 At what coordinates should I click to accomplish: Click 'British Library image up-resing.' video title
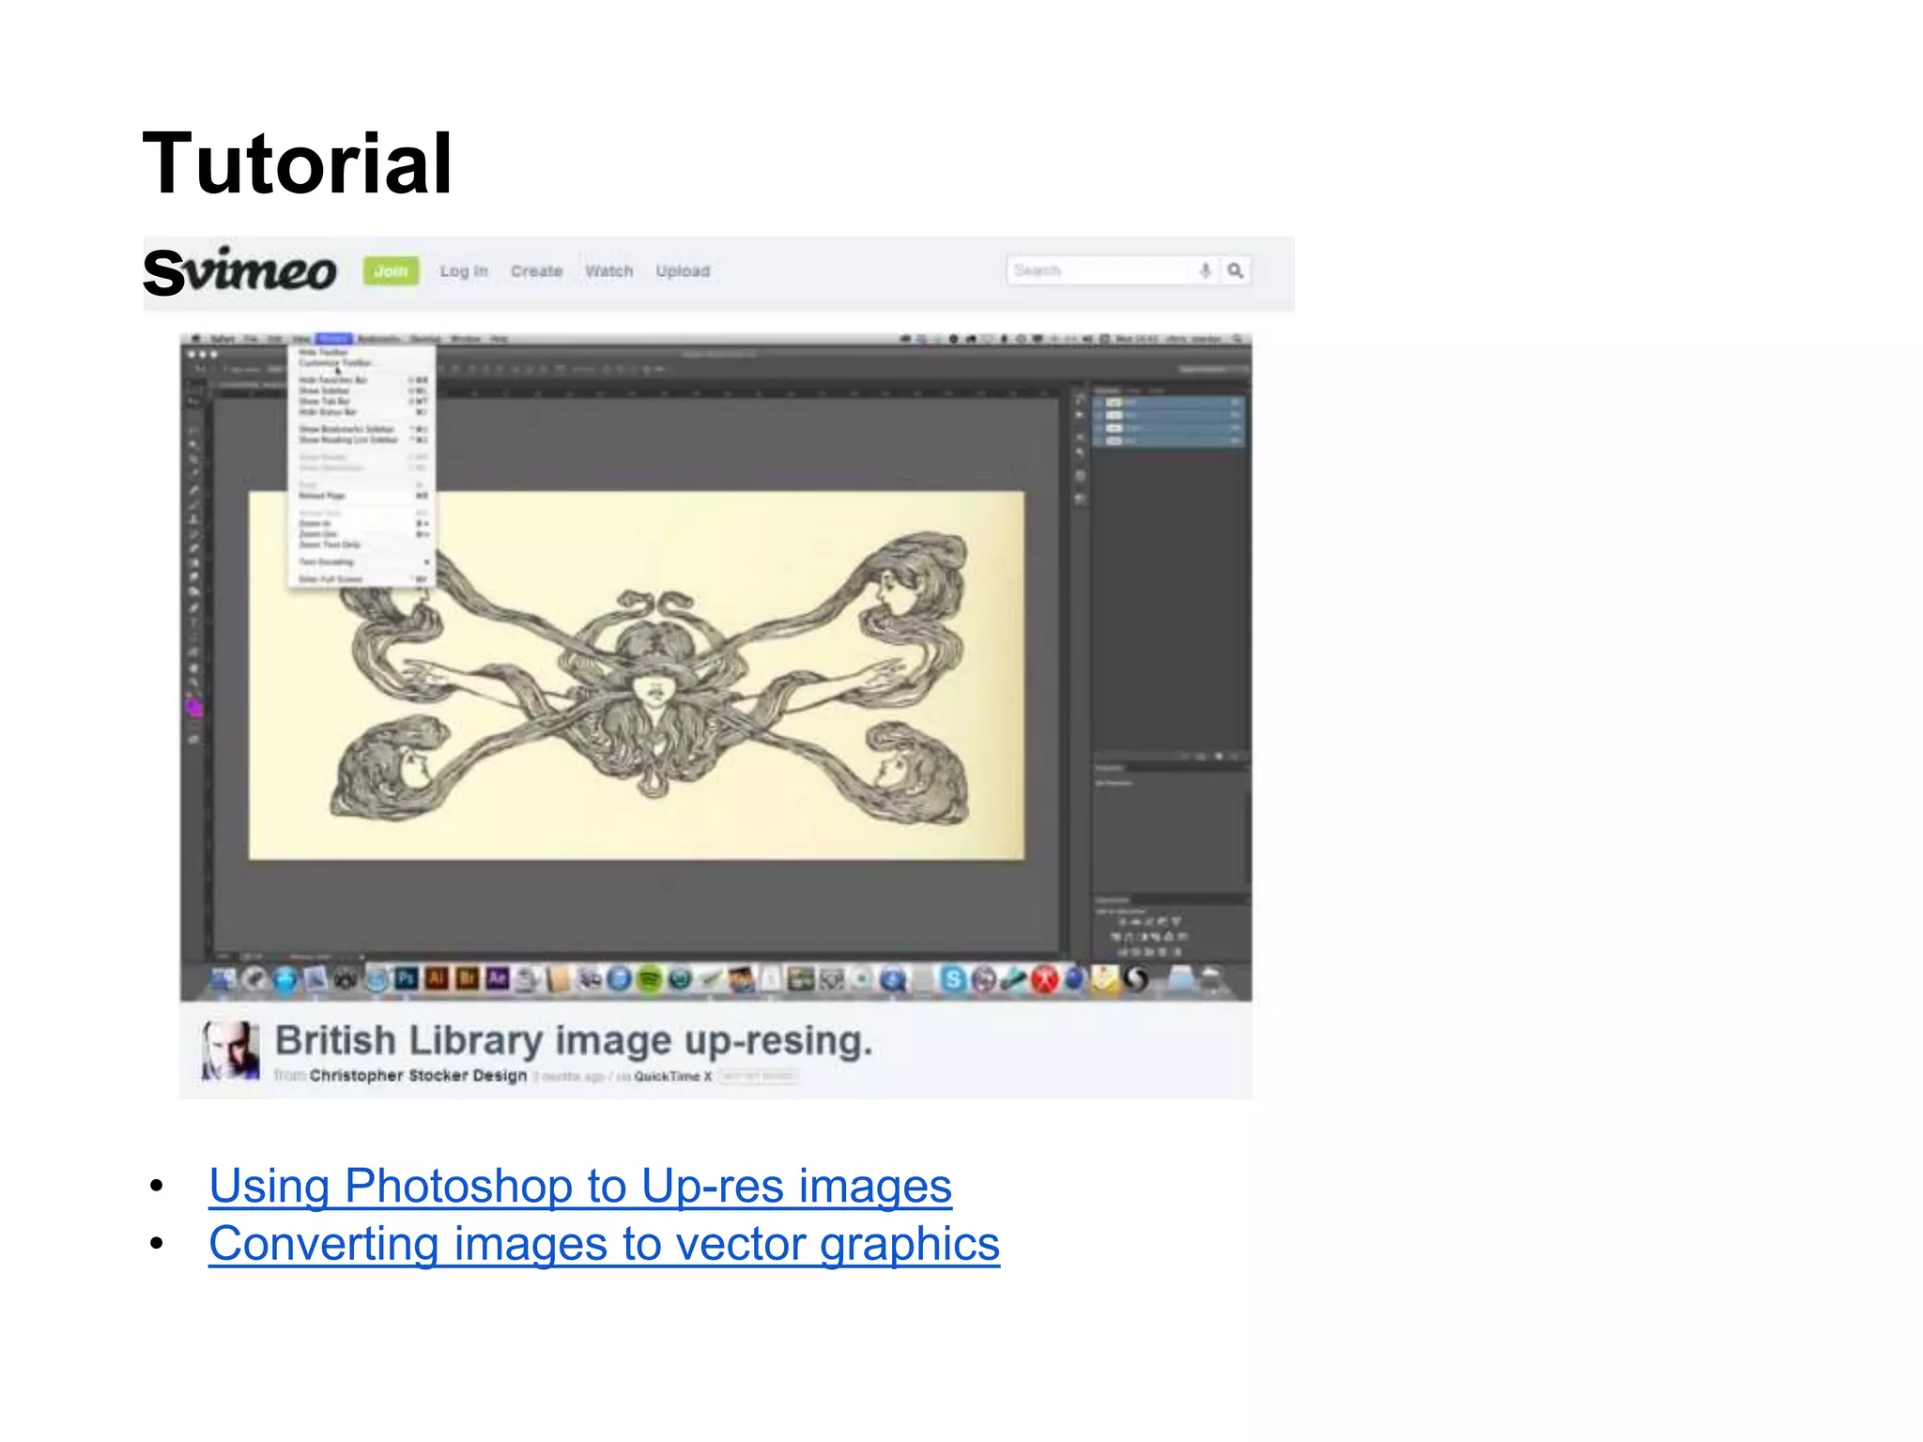tap(574, 1040)
